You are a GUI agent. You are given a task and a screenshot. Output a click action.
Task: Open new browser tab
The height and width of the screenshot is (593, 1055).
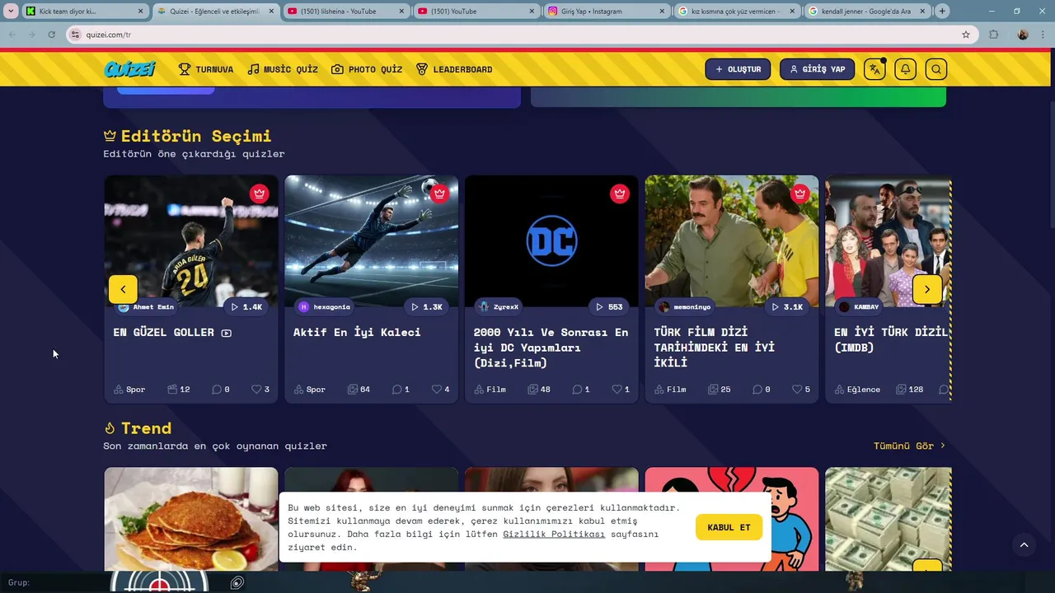point(942,12)
